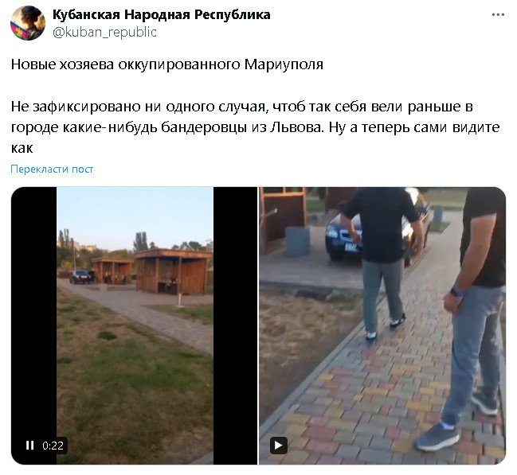Click the second paragraph mentioning Львова
Image resolution: width=517 pixels, height=475 pixels.
(255, 127)
